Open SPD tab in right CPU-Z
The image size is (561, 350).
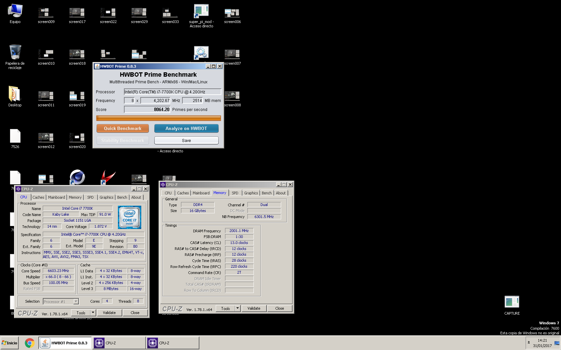click(235, 193)
